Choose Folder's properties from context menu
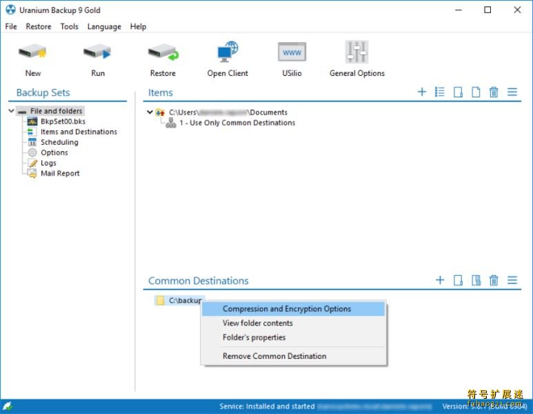 pyautogui.click(x=293, y=337)
